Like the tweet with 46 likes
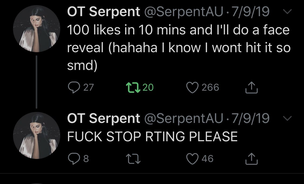Image resolution: width=304 pixels, height=184 pixels. (x=192, y=158)
